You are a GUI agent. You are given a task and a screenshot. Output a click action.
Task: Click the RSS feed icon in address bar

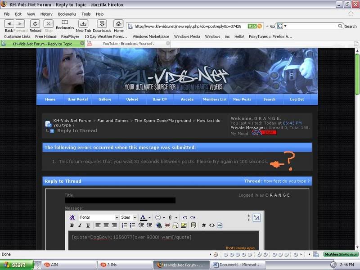(x=252, y=27)
